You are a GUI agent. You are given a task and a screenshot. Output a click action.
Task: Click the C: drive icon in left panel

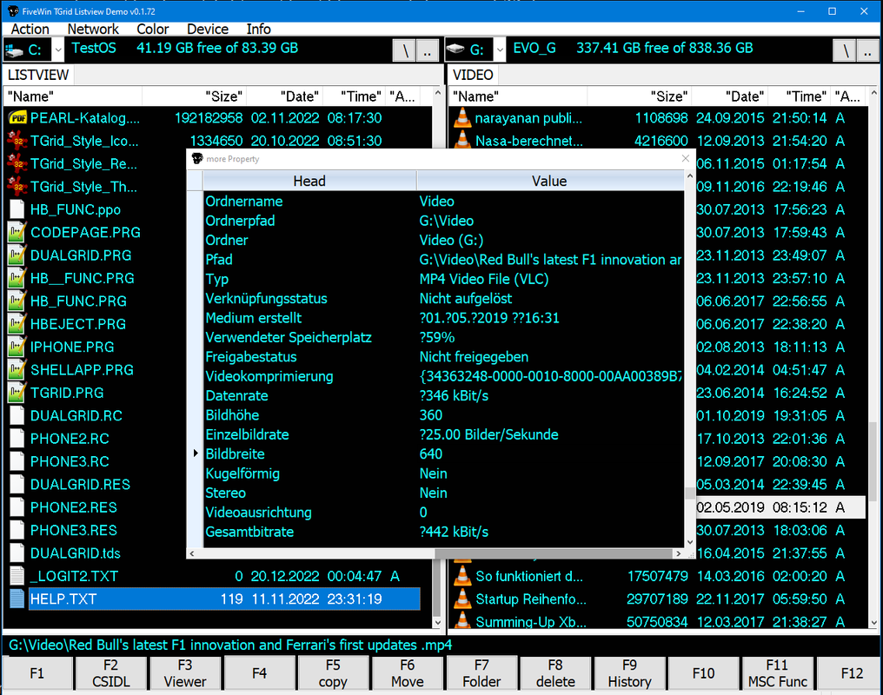[14, 50]
